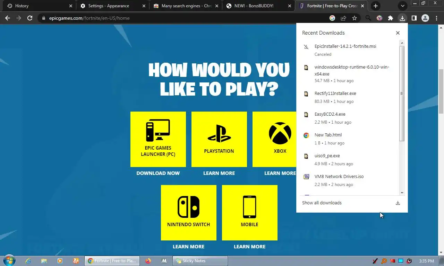
Task: Open the media player taskbar icon
Action: point(60,261)
